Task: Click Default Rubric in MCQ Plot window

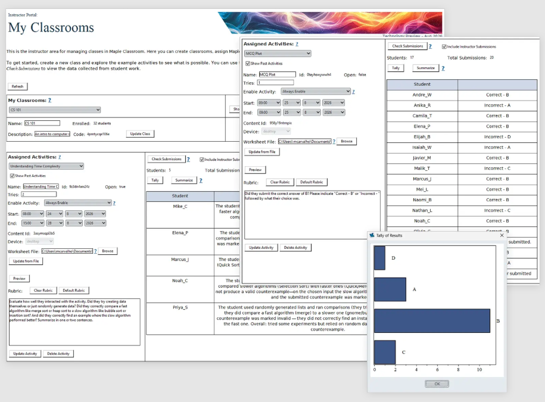Action: (312, 182)
